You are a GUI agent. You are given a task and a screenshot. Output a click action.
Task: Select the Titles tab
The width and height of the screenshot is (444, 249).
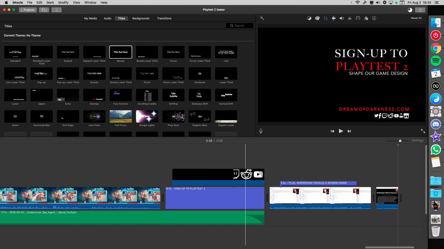[121, 18]
